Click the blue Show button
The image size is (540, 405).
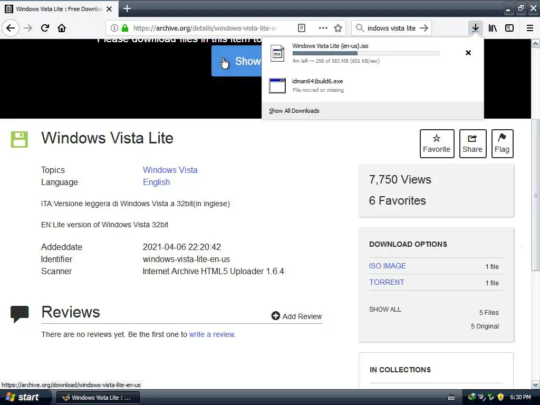(237, 61)
